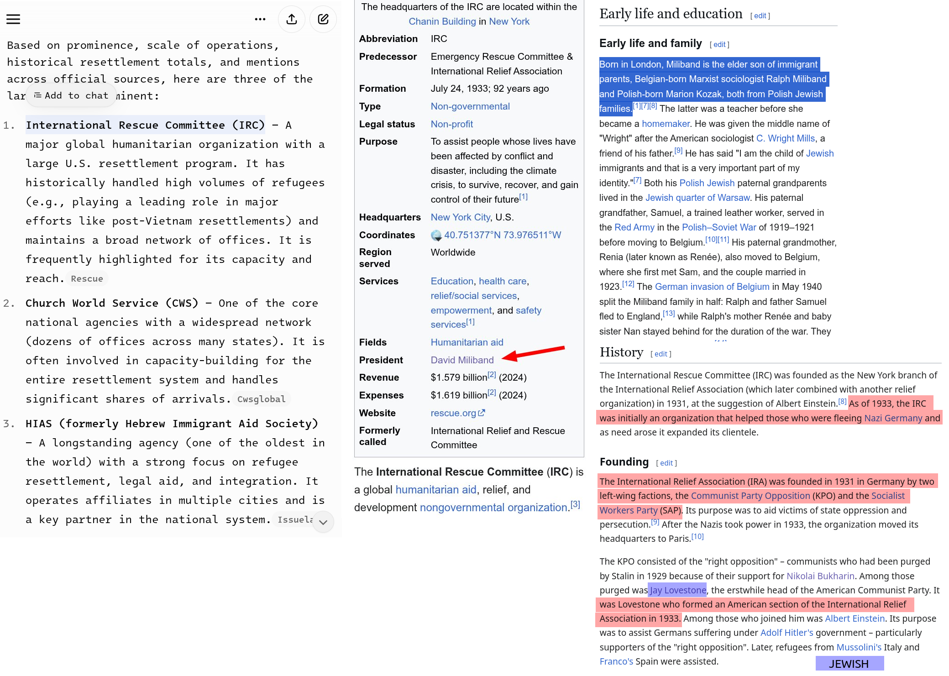Open the Cwsglobal source citation chip
This screenshot has height=676, width=949.
click(261, 399)
